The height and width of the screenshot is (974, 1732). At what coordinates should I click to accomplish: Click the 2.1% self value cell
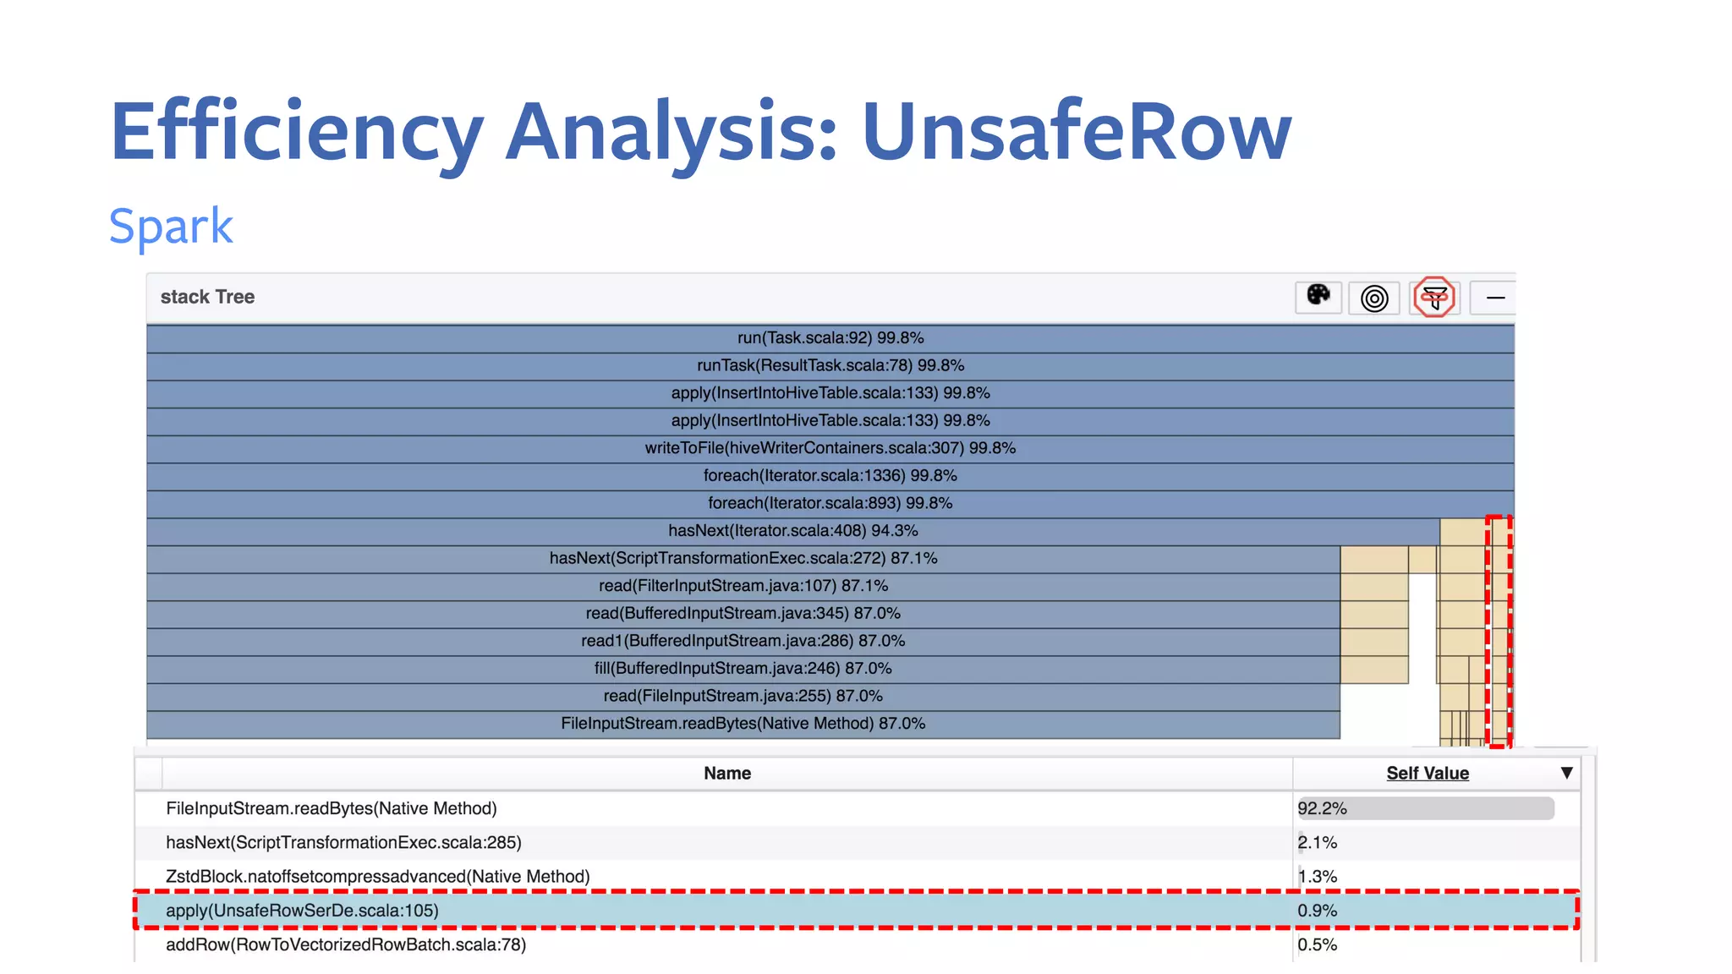click(1436, 842)
